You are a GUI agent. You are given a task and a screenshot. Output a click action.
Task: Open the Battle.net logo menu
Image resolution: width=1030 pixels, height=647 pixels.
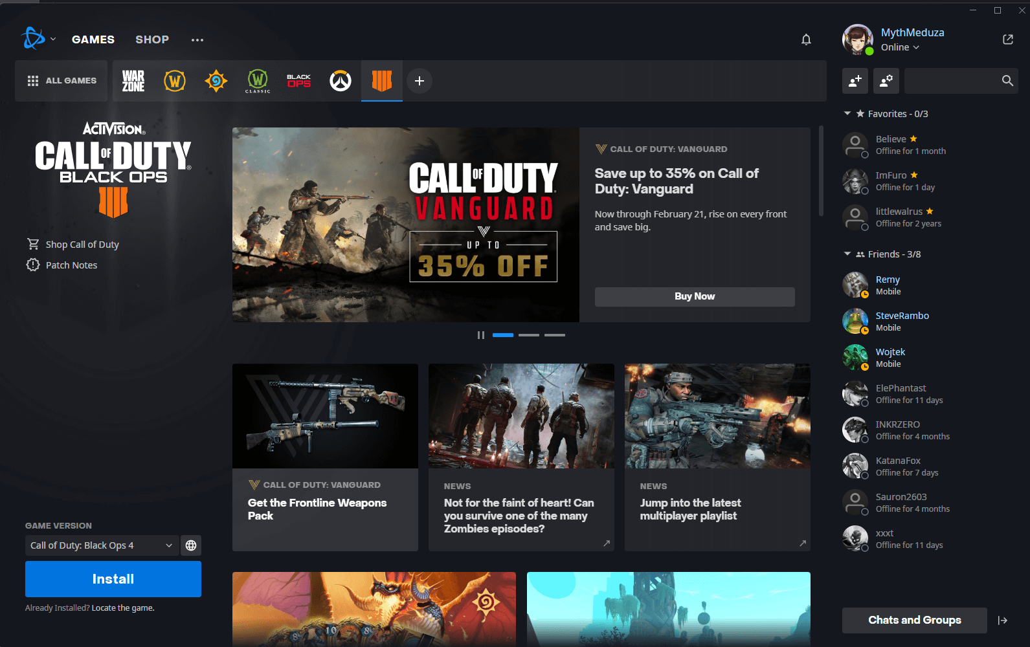[x=33, y=39]
